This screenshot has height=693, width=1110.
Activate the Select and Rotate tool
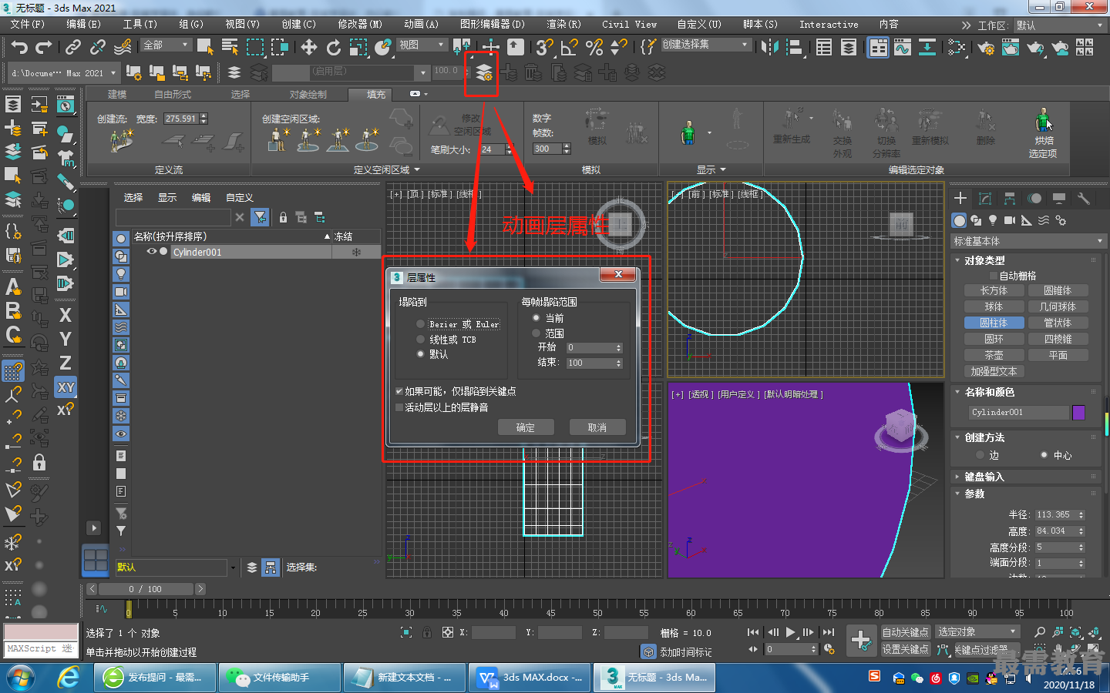click(333, 48)
